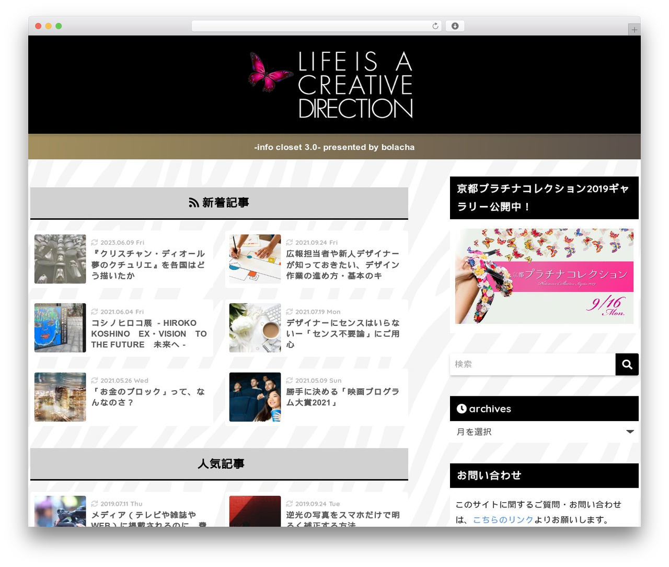Click the clock icon beside archives

point(462,409)
